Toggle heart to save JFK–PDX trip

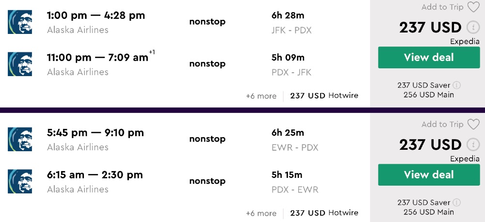click(473, 7)
